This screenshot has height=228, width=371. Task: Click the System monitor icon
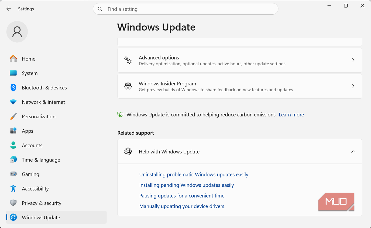[13, 73]
